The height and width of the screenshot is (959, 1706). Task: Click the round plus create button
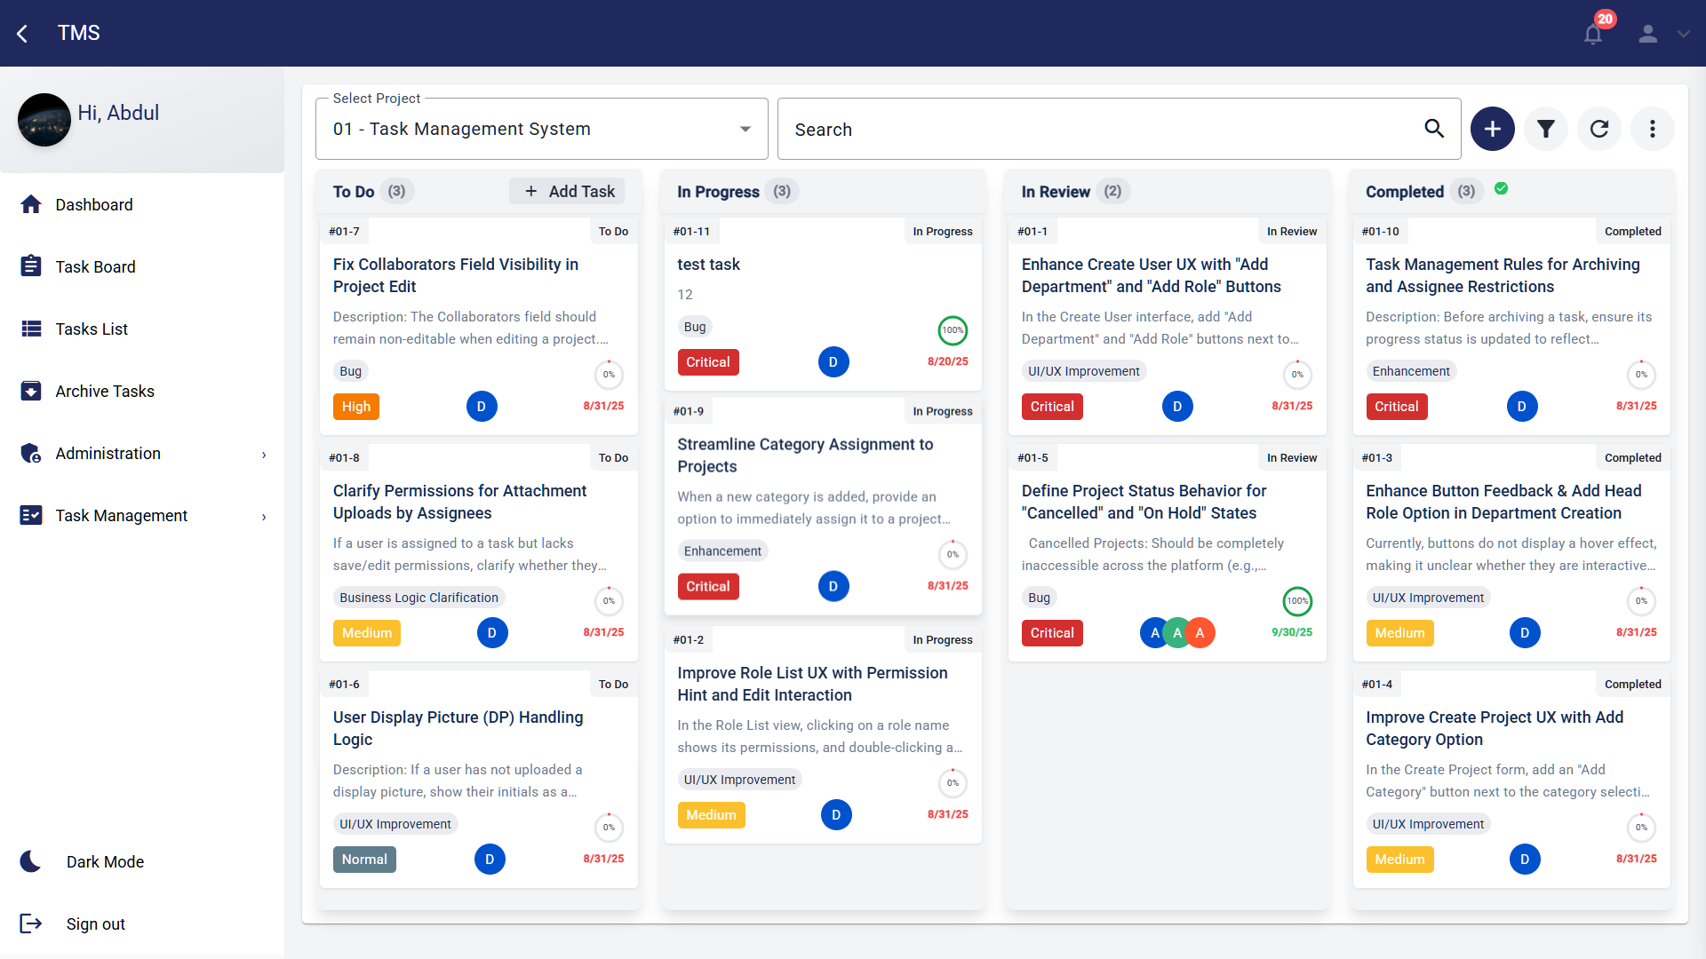1492,129
